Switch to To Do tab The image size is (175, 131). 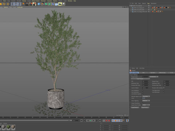point(171,73)
